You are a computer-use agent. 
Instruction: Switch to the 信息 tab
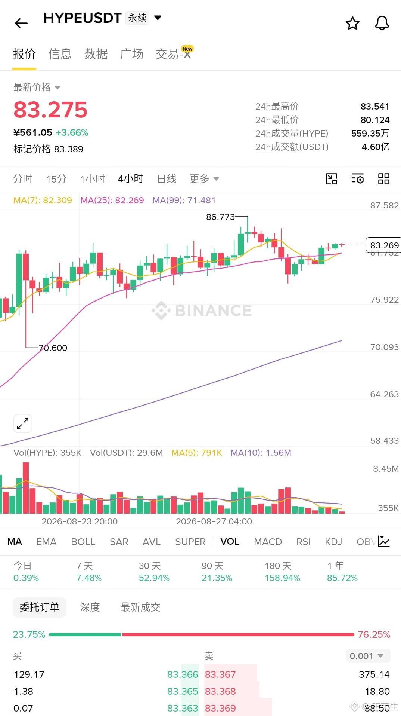60,54
